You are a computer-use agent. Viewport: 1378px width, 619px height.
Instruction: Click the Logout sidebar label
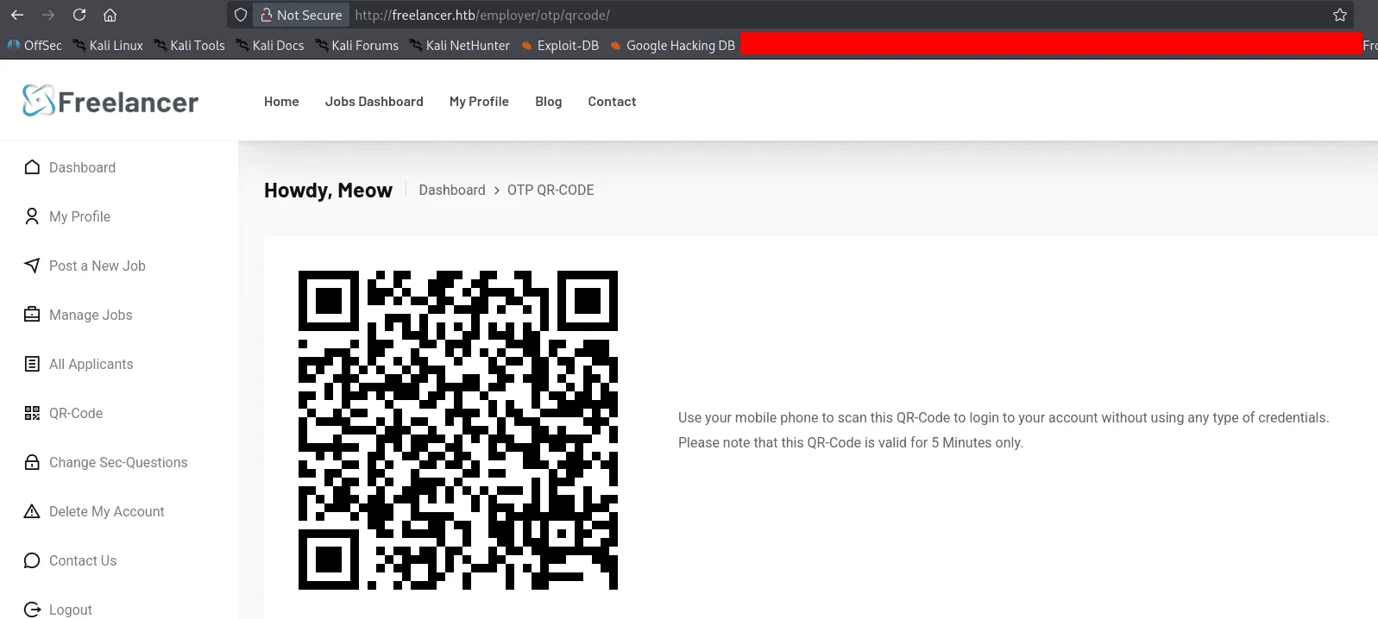(x=71, y=610)
